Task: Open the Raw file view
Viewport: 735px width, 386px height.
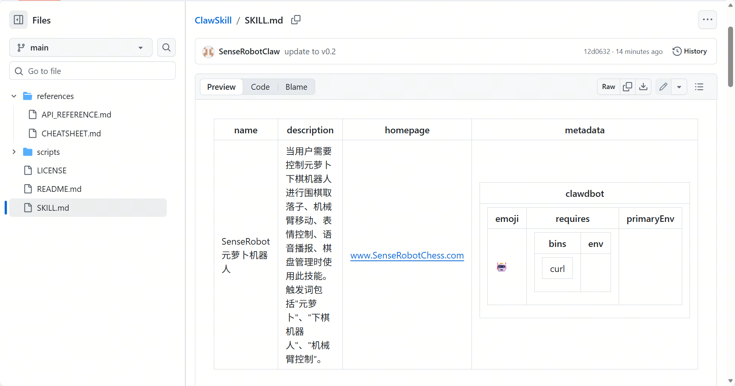Action: tap(608, 87)
